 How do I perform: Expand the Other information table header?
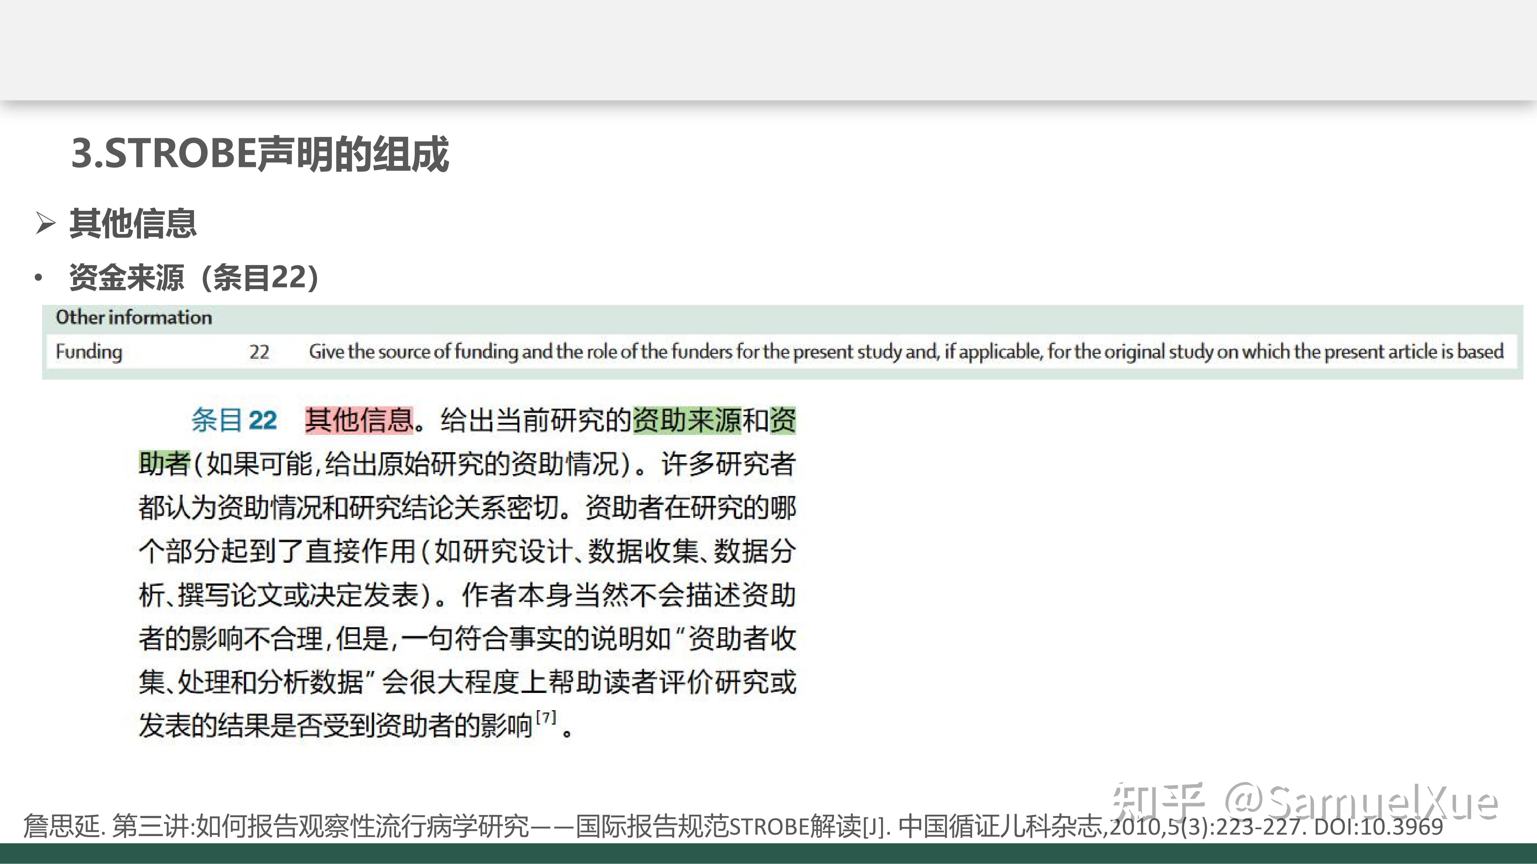point(134,318)
